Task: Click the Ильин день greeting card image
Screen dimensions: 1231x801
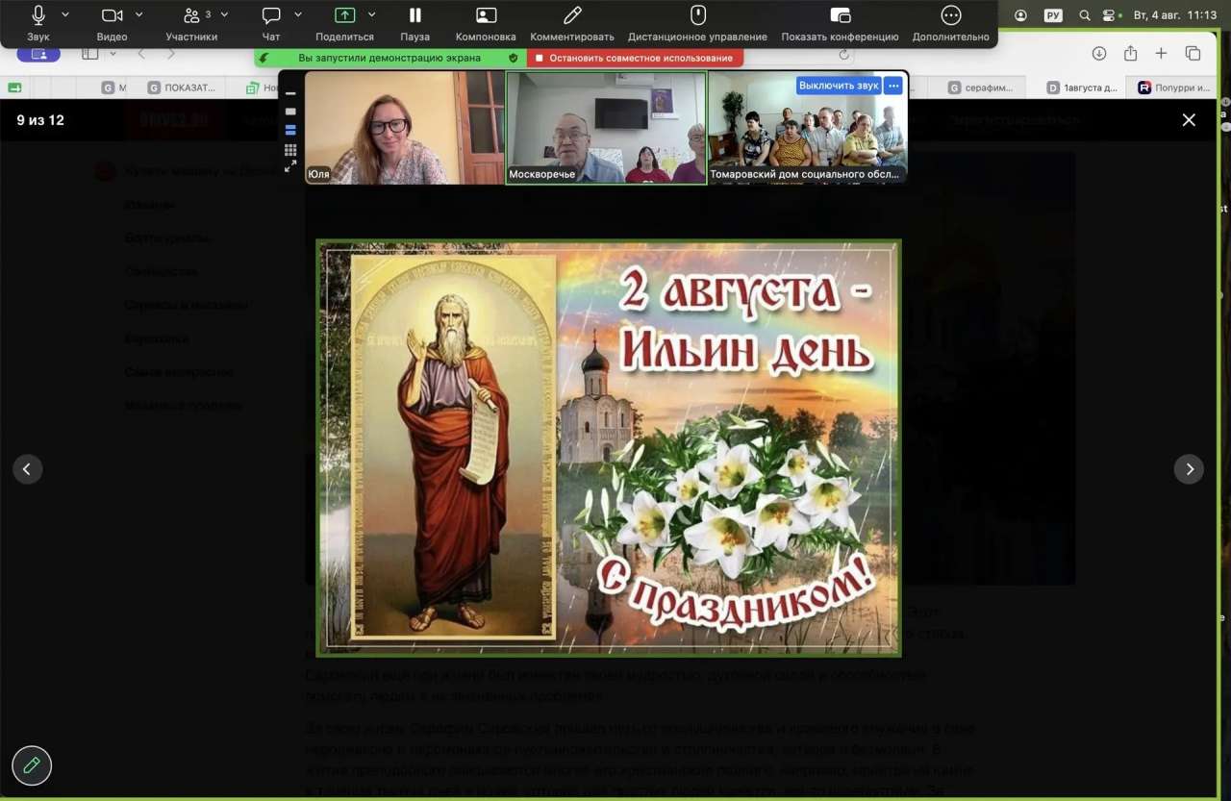Action: [x=609, y=448]
